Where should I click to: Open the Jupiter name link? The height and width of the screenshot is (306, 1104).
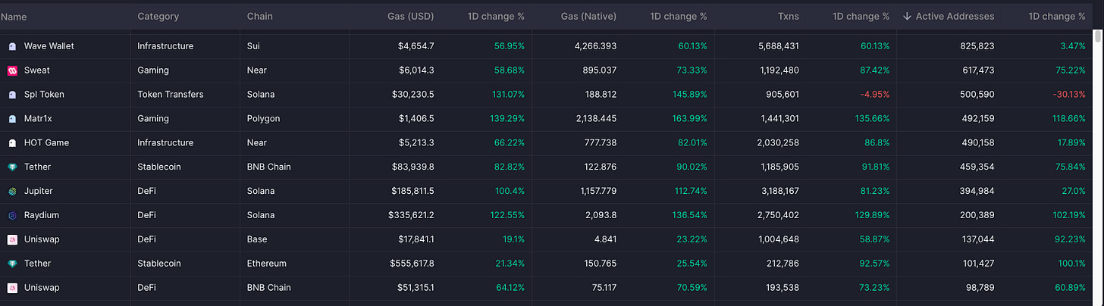click(39, 192)
